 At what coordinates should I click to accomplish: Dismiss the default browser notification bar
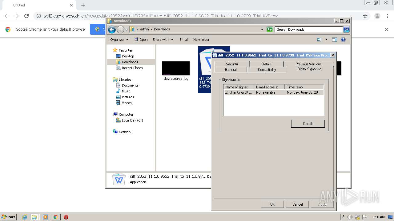point(387,29)
